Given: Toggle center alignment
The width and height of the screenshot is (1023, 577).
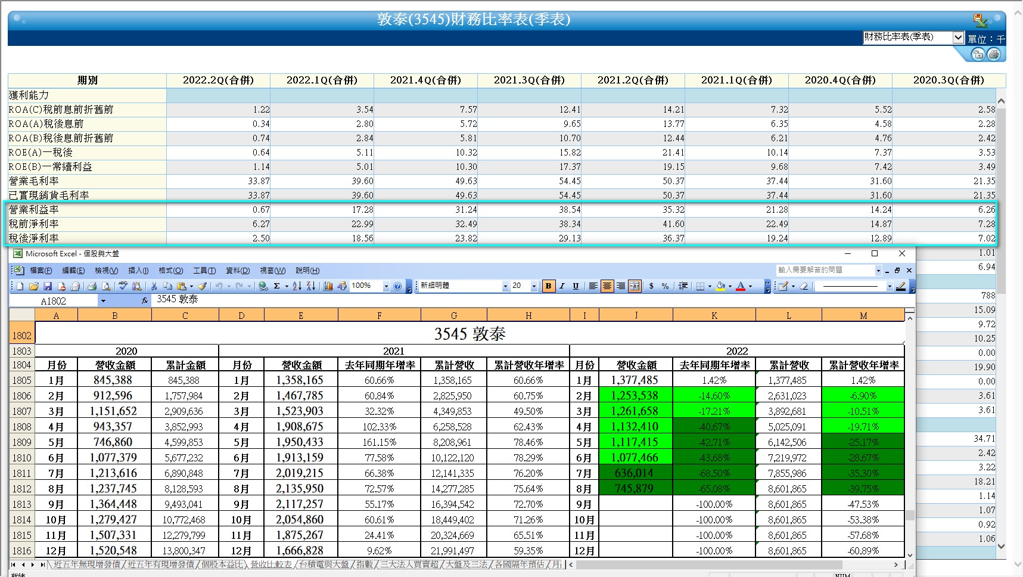Looking at the screenshot, I should tap(607, 286).
